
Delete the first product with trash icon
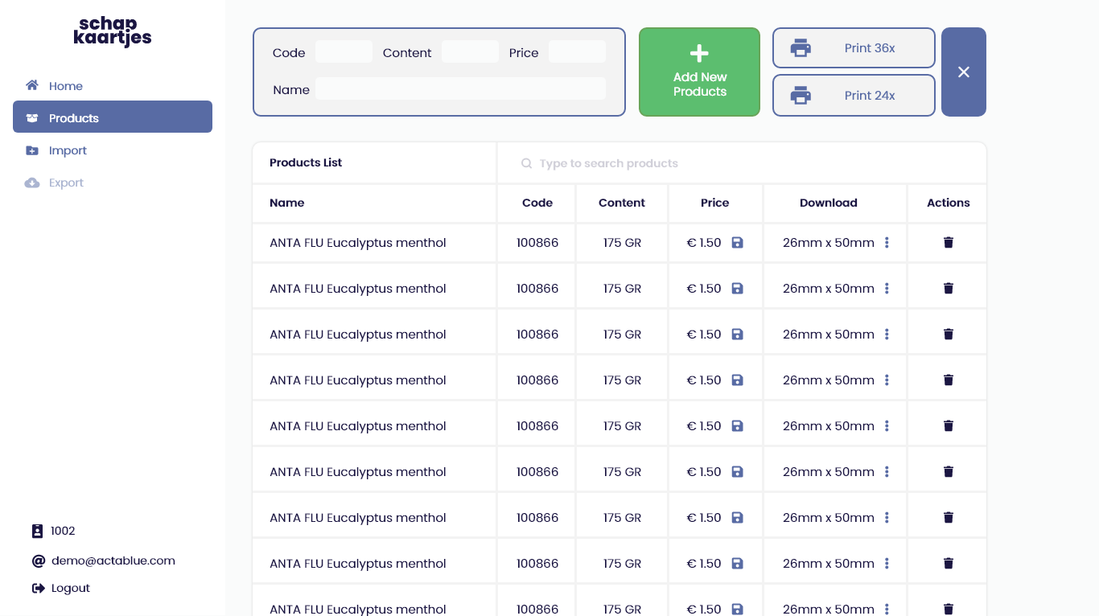tap(949, 242)
